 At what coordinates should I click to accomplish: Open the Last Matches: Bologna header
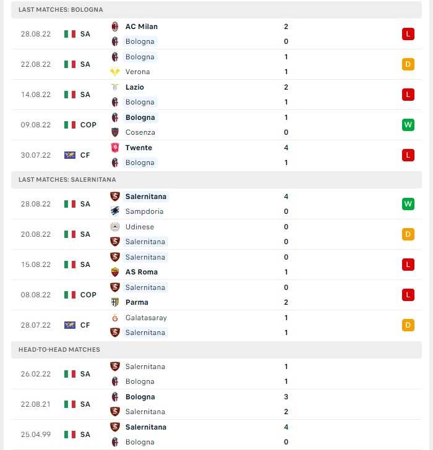(x=216, y=10)
